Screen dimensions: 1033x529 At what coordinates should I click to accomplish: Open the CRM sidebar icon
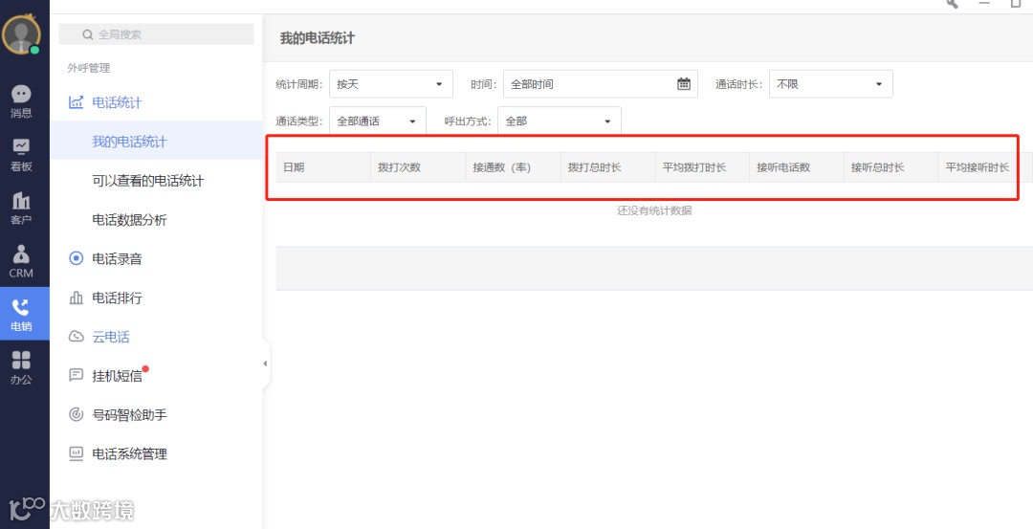[21, 261]
